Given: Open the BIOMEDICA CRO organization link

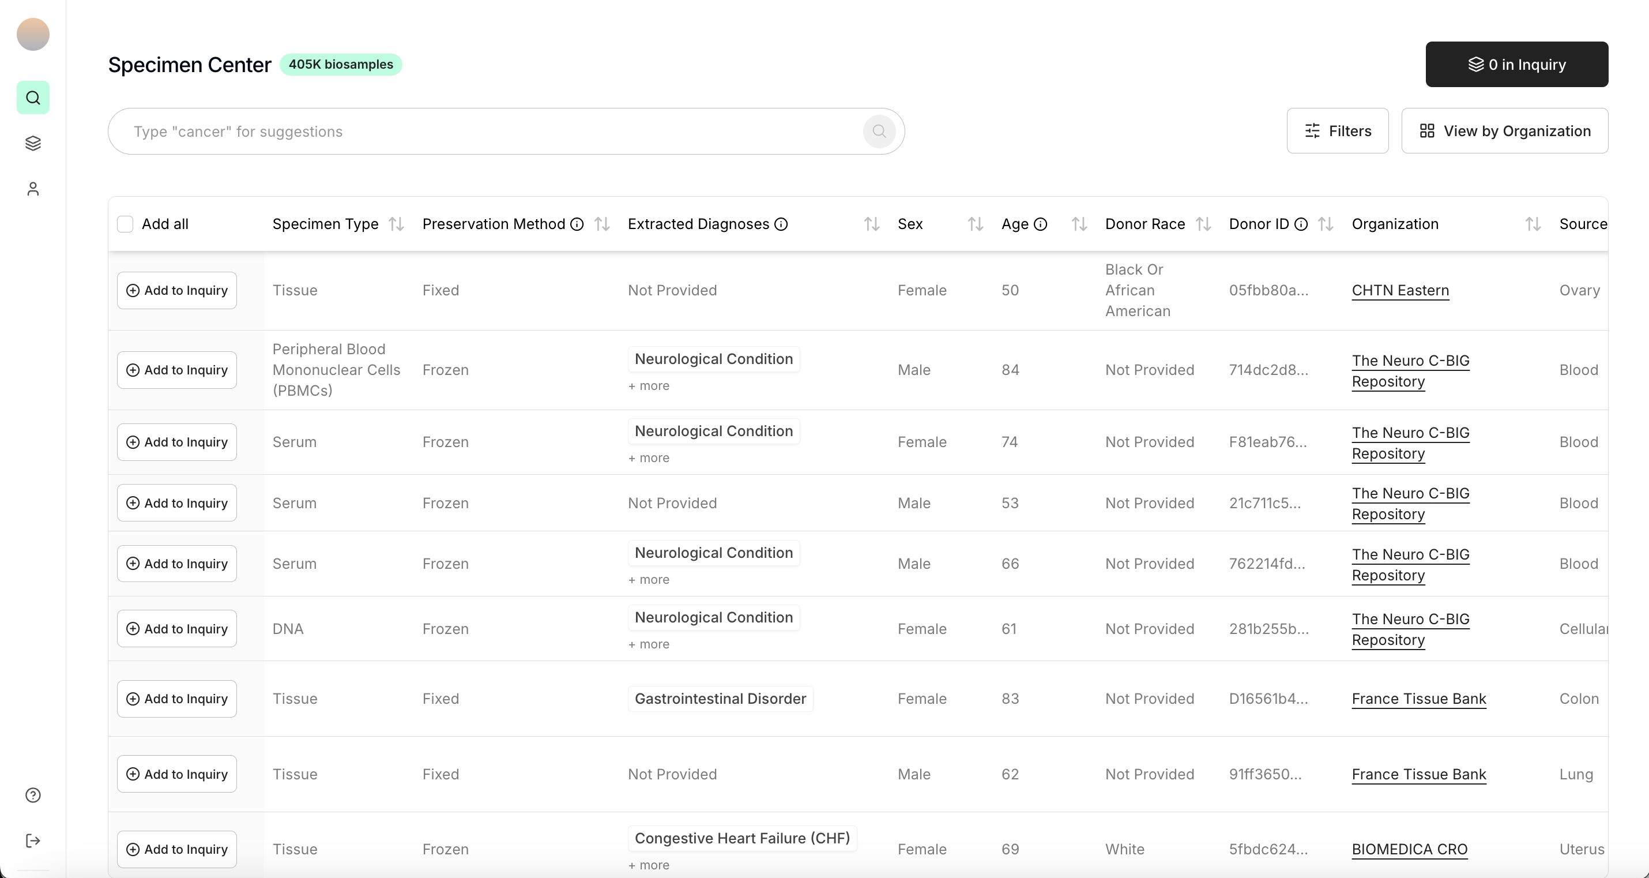Looking at the screenshot, I should coord(1409,850).
